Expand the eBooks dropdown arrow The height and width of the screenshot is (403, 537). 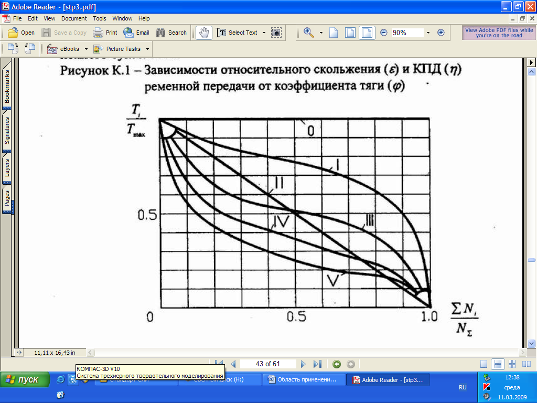pos(86,49)
